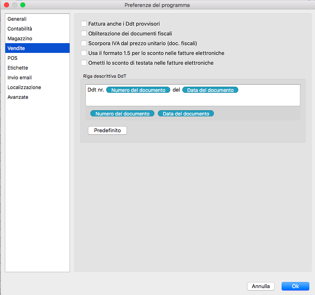Viewport: 315px width, 295px height.
Task: Enable Fattura anche i Ddt provvisori checkbox
Action: [84, 24]
